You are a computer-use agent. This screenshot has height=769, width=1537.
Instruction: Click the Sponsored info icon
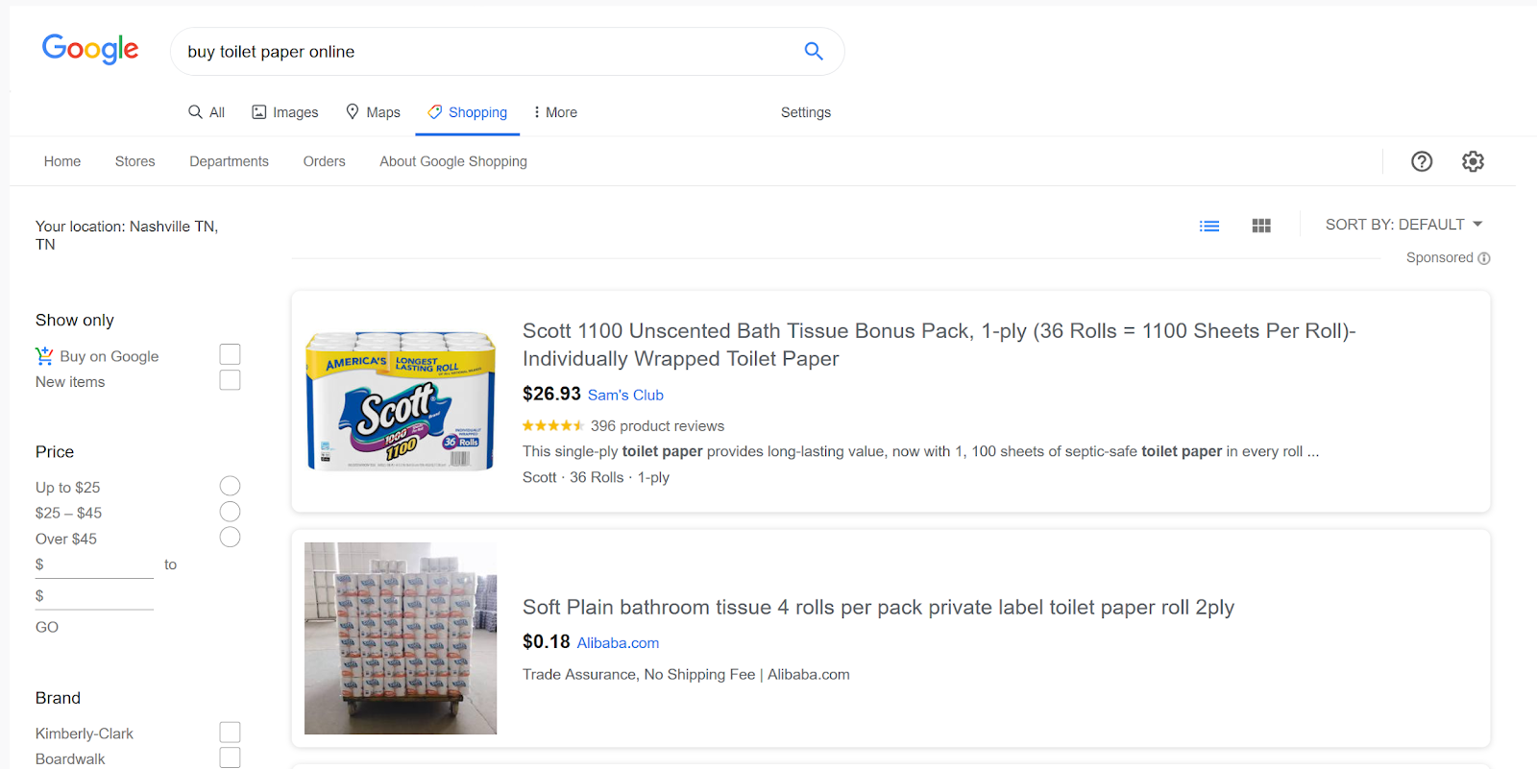(x=1484, y=258)
